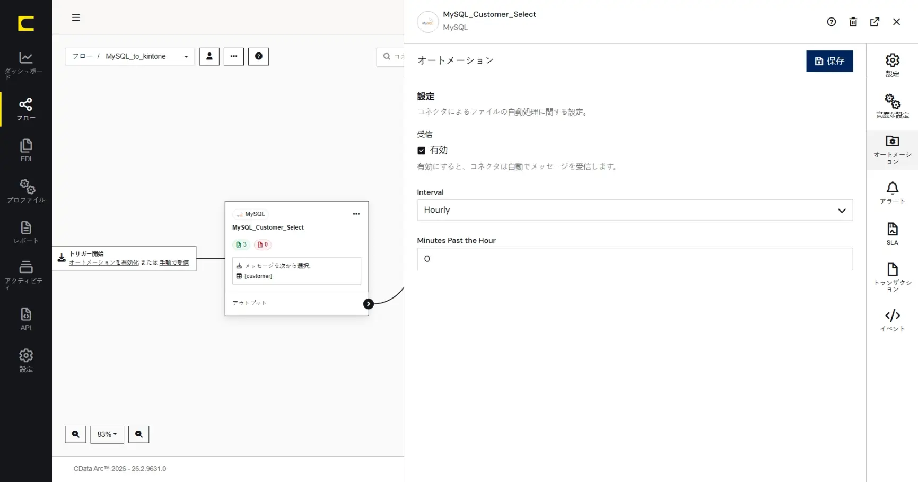This screenshot has height=482, width=918.
Task: Open the レポート sidebar page
Action: point(25,233)
